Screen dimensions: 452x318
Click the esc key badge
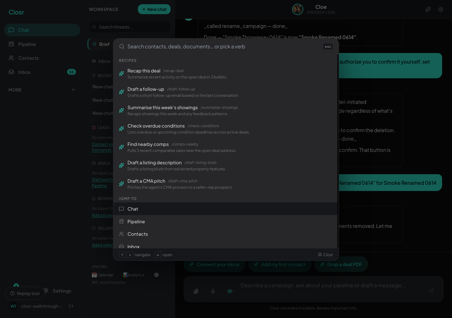coord(328,47)
